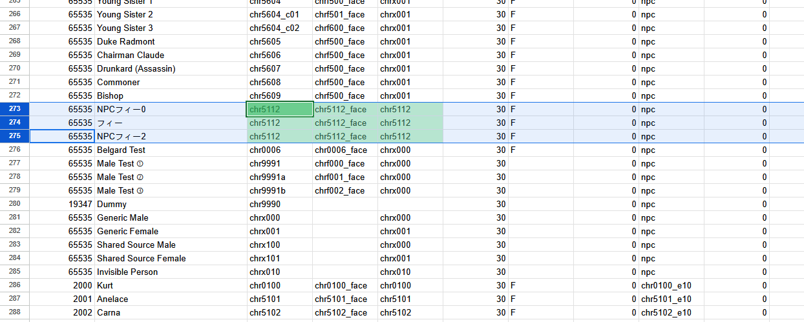Click the cell 'Bishop'
804x322 pixels.
tap(171, 96)
